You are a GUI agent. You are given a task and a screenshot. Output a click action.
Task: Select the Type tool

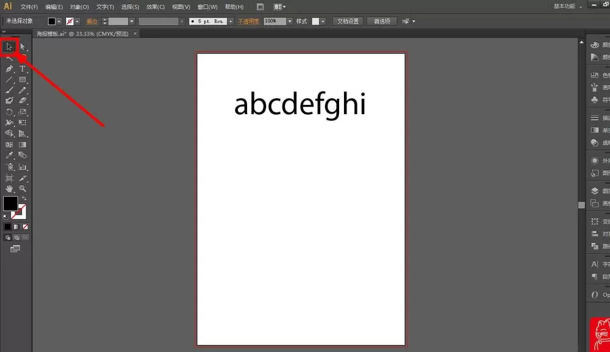click(23, 69)
